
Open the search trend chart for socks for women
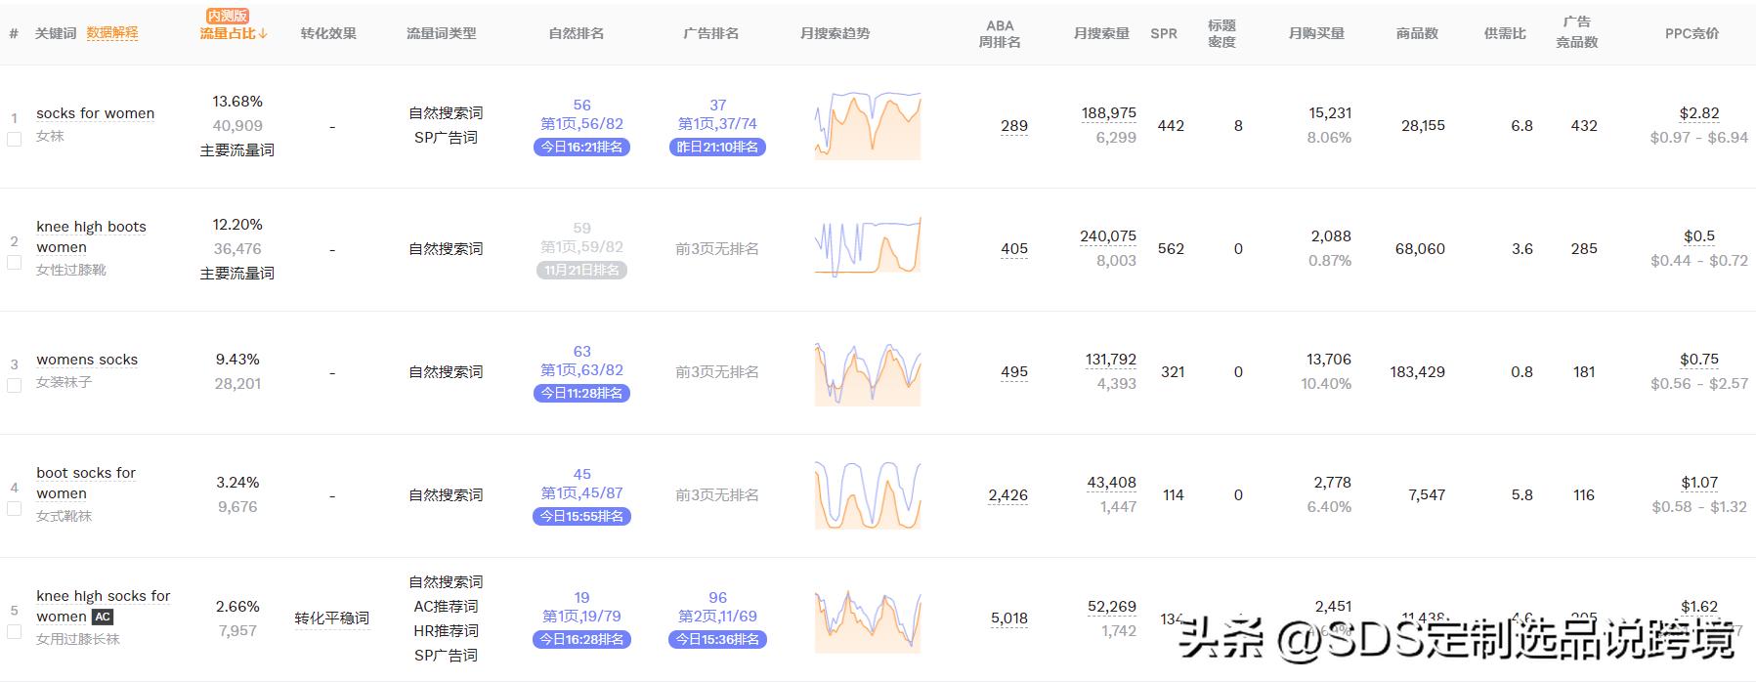pos(868,126)
